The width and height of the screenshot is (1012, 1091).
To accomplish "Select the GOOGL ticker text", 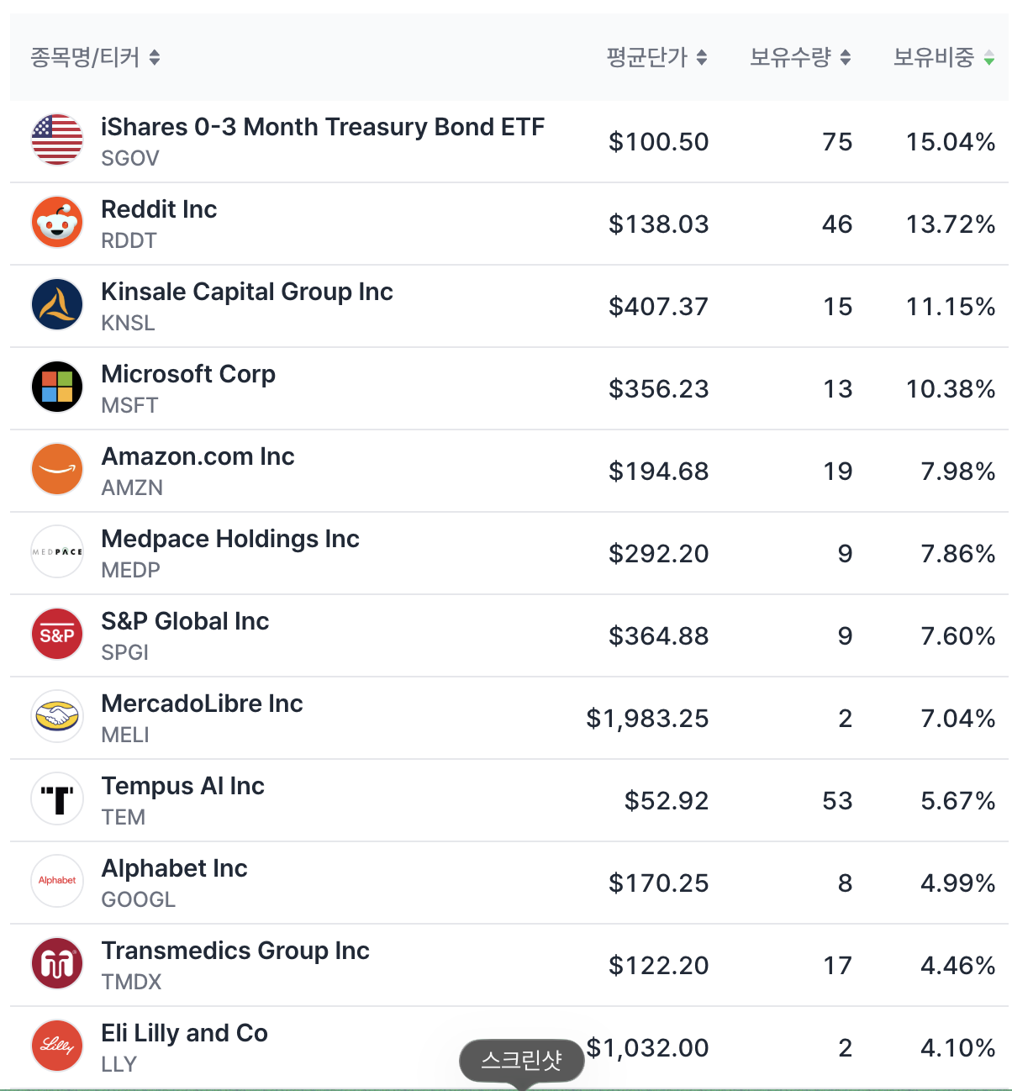I will (x=139, y=899).
